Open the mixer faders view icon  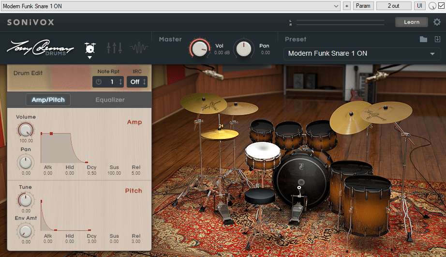pyautogui.click(x=114, y=48)
